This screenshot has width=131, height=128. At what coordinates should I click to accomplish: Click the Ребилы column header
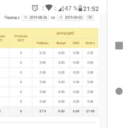click(x=43, y=43)
